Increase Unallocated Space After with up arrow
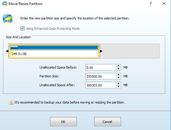Viewport: 171px width, 130px height. 118,84
